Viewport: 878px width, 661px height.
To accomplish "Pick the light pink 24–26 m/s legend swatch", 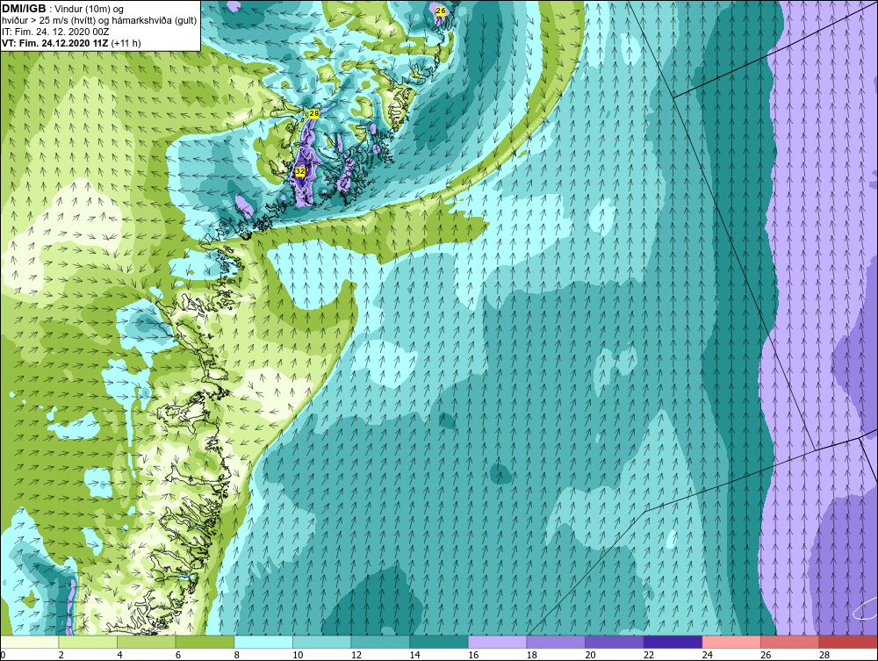I will (731, 642).
